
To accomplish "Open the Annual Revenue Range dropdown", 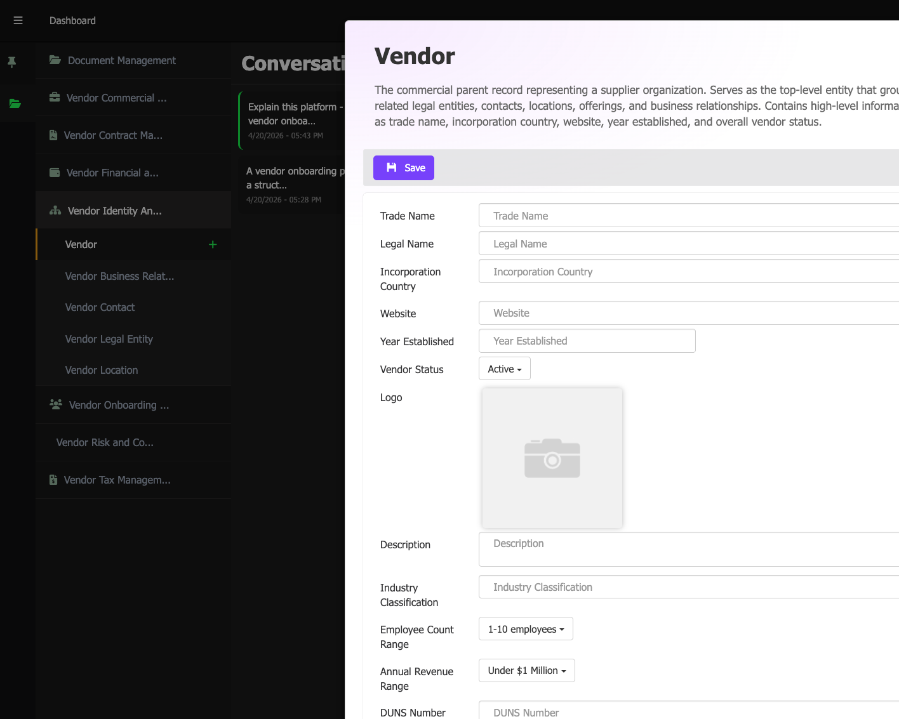I will click(526, 670).
